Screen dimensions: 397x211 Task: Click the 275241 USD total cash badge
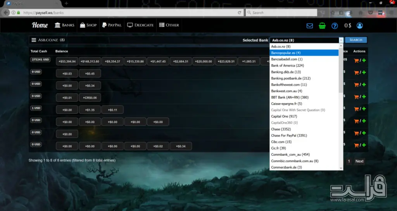pyautogui.click(x=40, y=60)
